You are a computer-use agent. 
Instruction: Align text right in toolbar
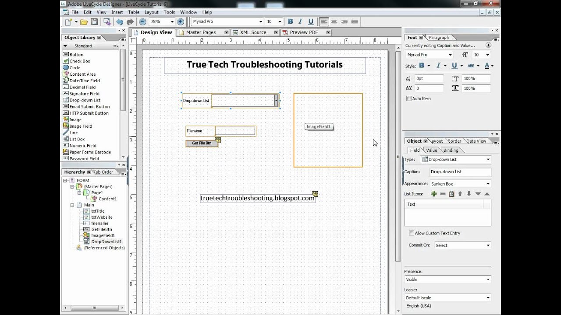coord(344,21)
